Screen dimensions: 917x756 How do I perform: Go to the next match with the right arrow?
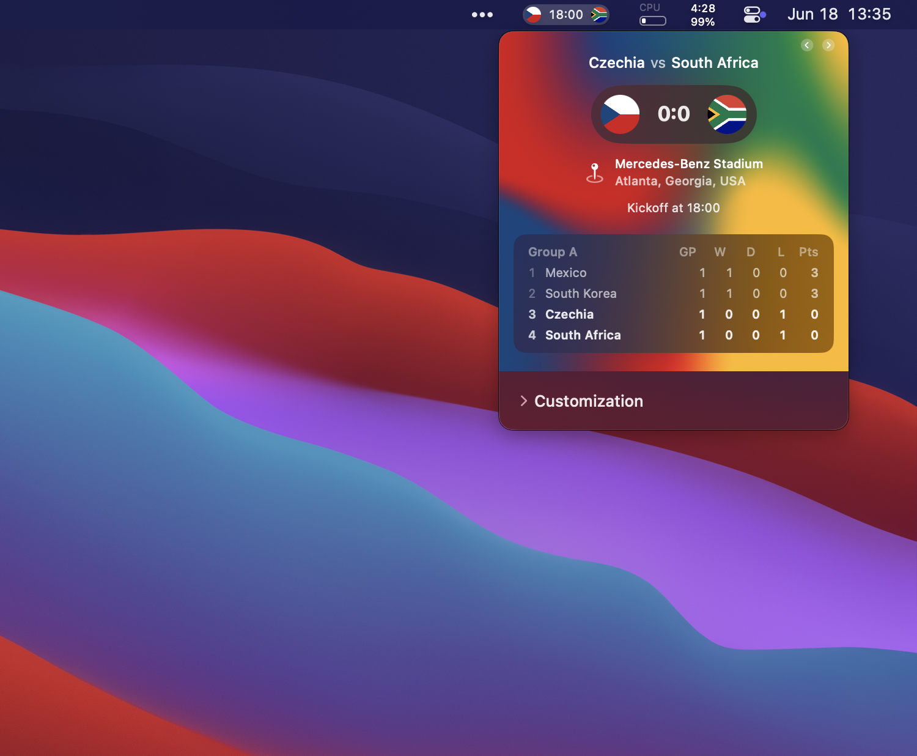tap(828, 45)
